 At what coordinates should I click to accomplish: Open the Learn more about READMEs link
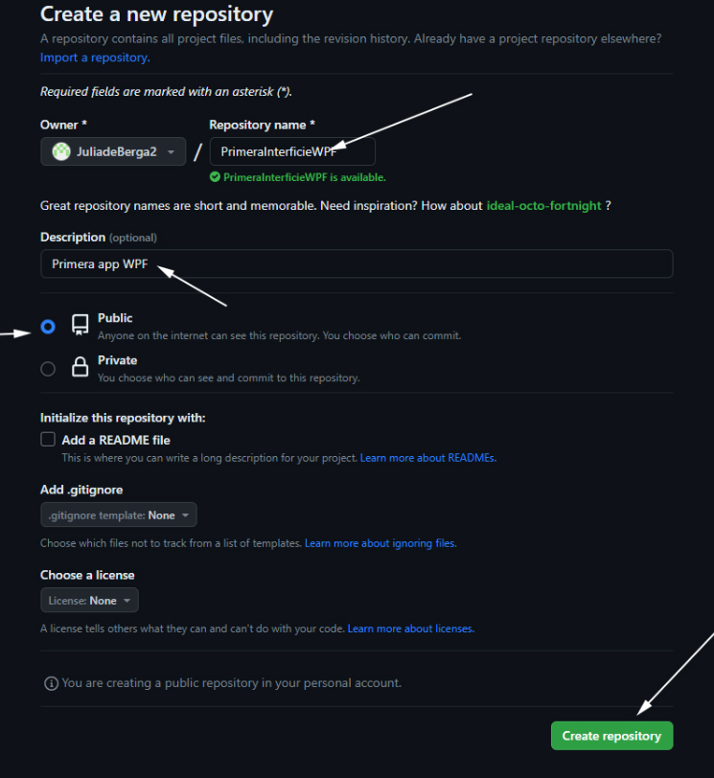[x=427, y=458]
